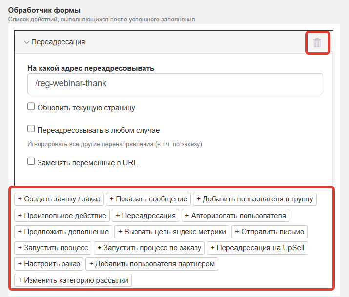This screenshot has width=349, height=297.
Task: Add Добавить пользователя в группу action
Action: pos(255,199)
